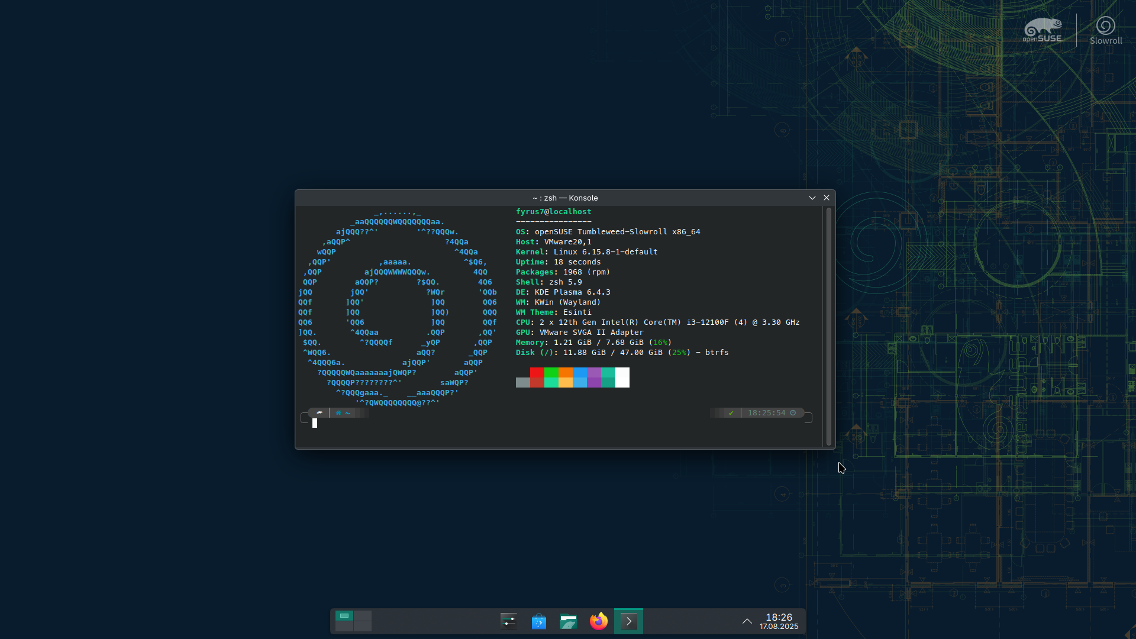The image size is (1136, 639).
Task: Click the '~ : zsh — Konsole' window title
Action: point(565,198)
